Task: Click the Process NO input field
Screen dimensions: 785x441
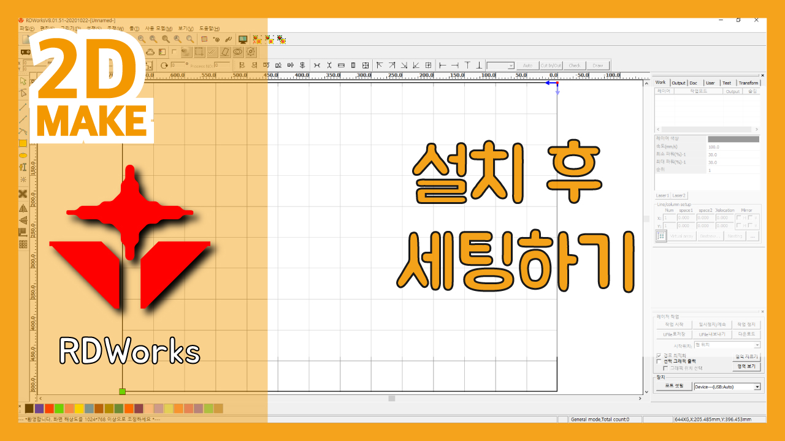Action: coord(221,65)
